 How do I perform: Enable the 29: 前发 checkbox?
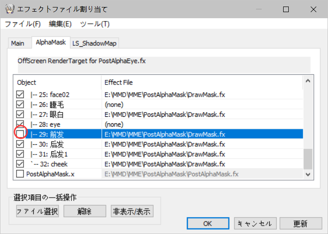(x=20, y=134)
